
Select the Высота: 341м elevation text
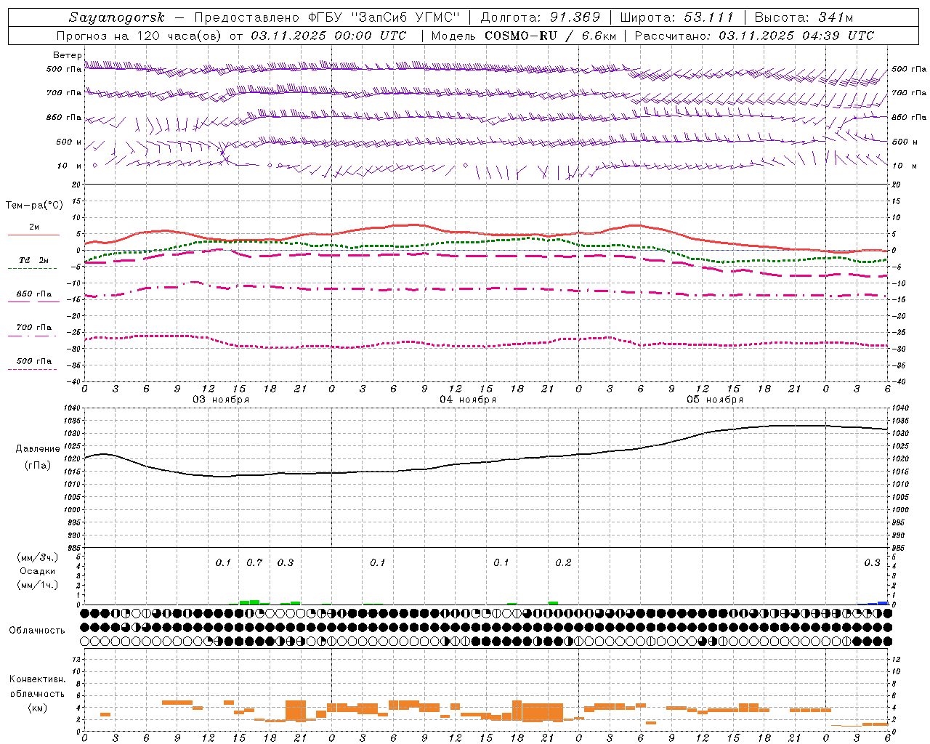point(804,17)
